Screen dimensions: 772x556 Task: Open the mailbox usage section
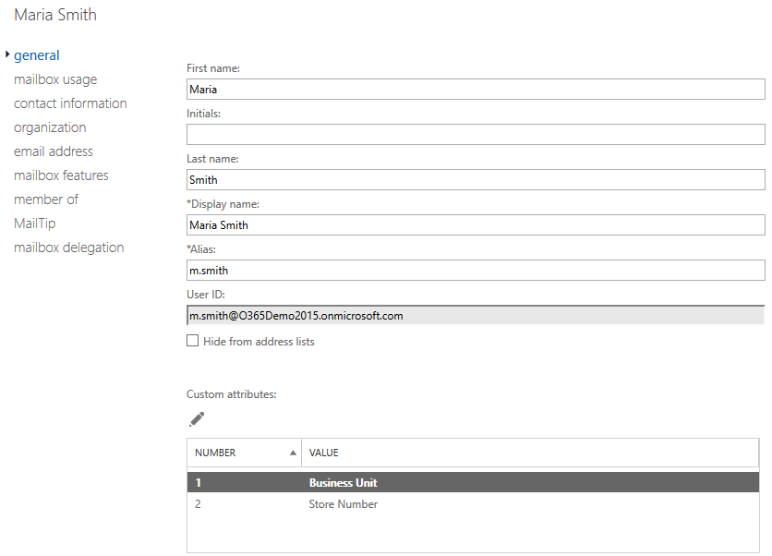pos(55,79)
